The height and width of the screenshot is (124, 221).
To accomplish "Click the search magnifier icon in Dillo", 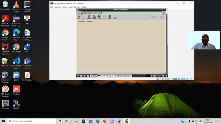I will 163,13.
